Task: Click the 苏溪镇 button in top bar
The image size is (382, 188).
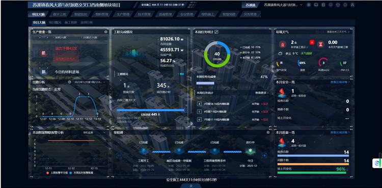Action: tap(250, 5)
